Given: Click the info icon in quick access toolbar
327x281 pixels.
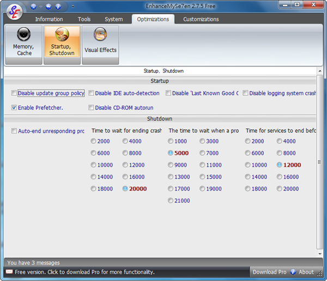Looking at the screenshot, I should (x=58, y=7).
